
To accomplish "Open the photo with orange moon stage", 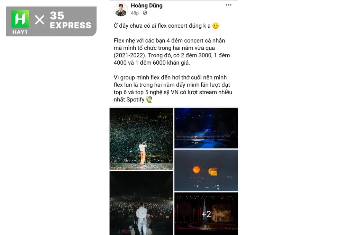I will click(x=206, y=170).
